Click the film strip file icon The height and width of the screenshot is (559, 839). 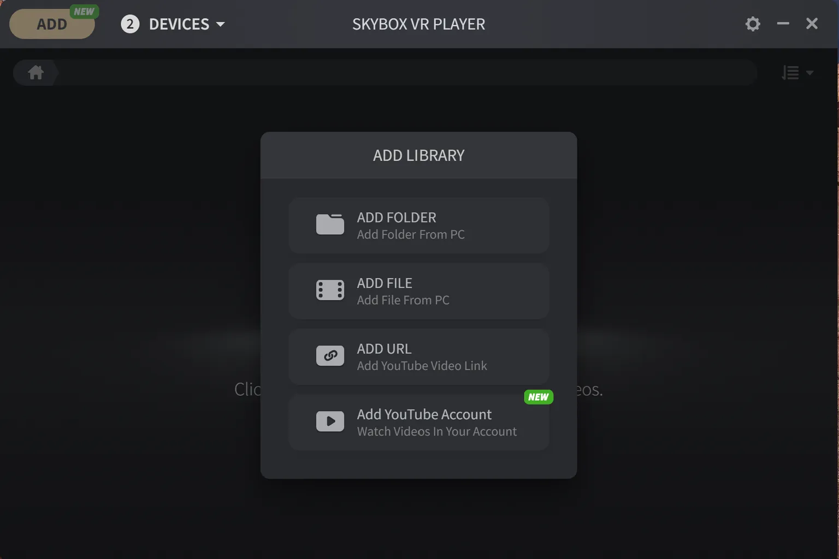[330, 290]
